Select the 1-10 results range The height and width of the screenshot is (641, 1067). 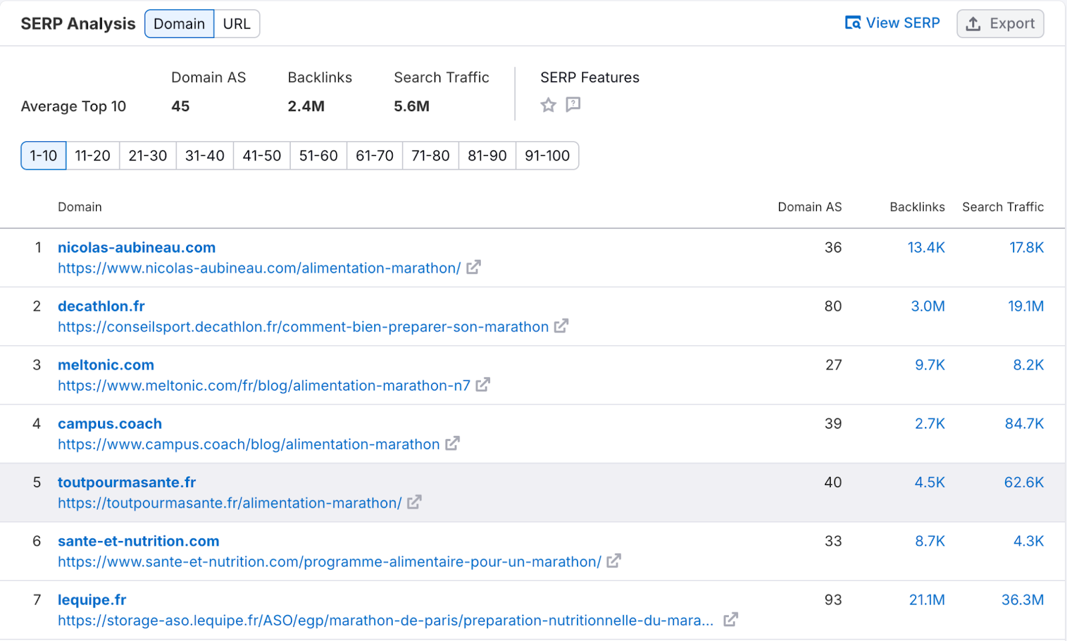click(x=43, y=156)
